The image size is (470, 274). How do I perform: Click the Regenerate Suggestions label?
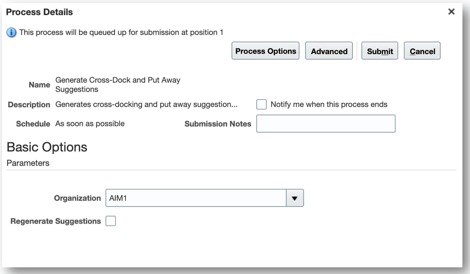tap(56, 221)
